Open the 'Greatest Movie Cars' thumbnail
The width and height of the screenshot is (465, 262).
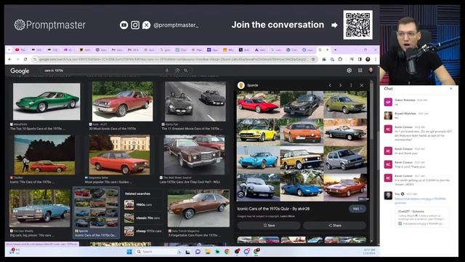tap(195, 102)
